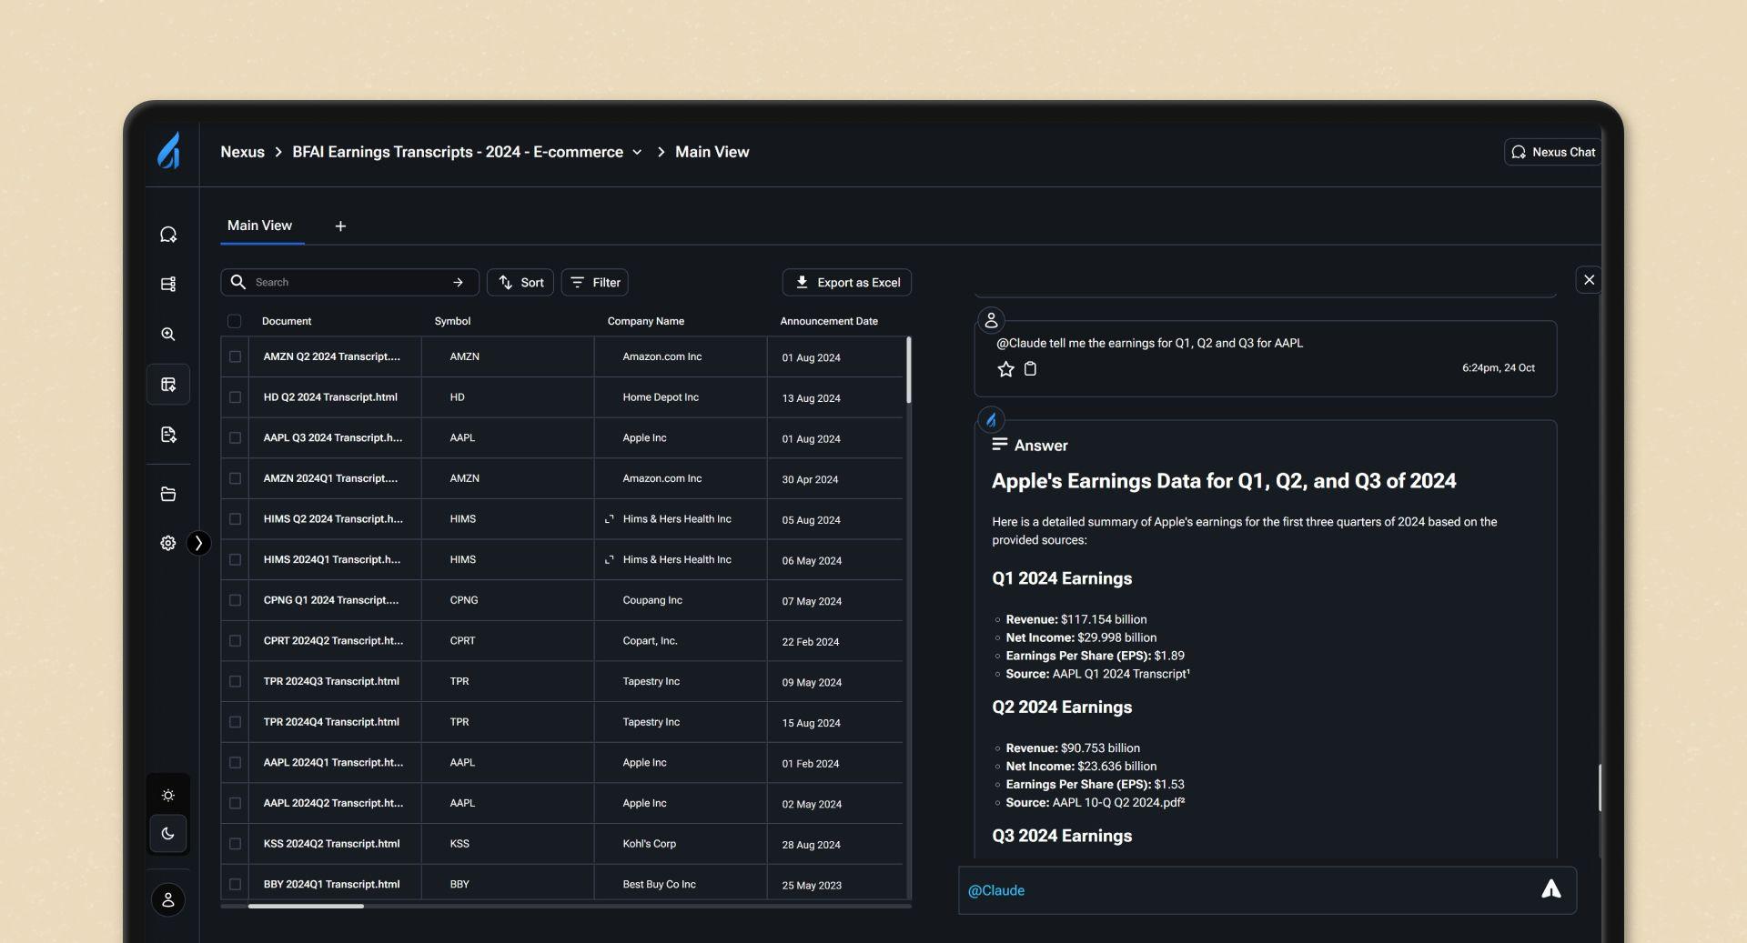Star the AAPL earnings question

pyautogui.click(x=1005, y=369)
